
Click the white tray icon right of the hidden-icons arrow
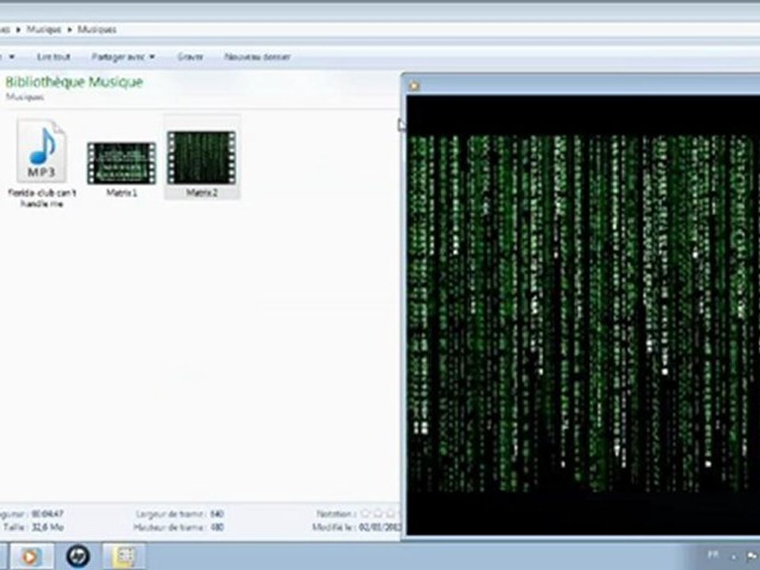tap(752, 557)
